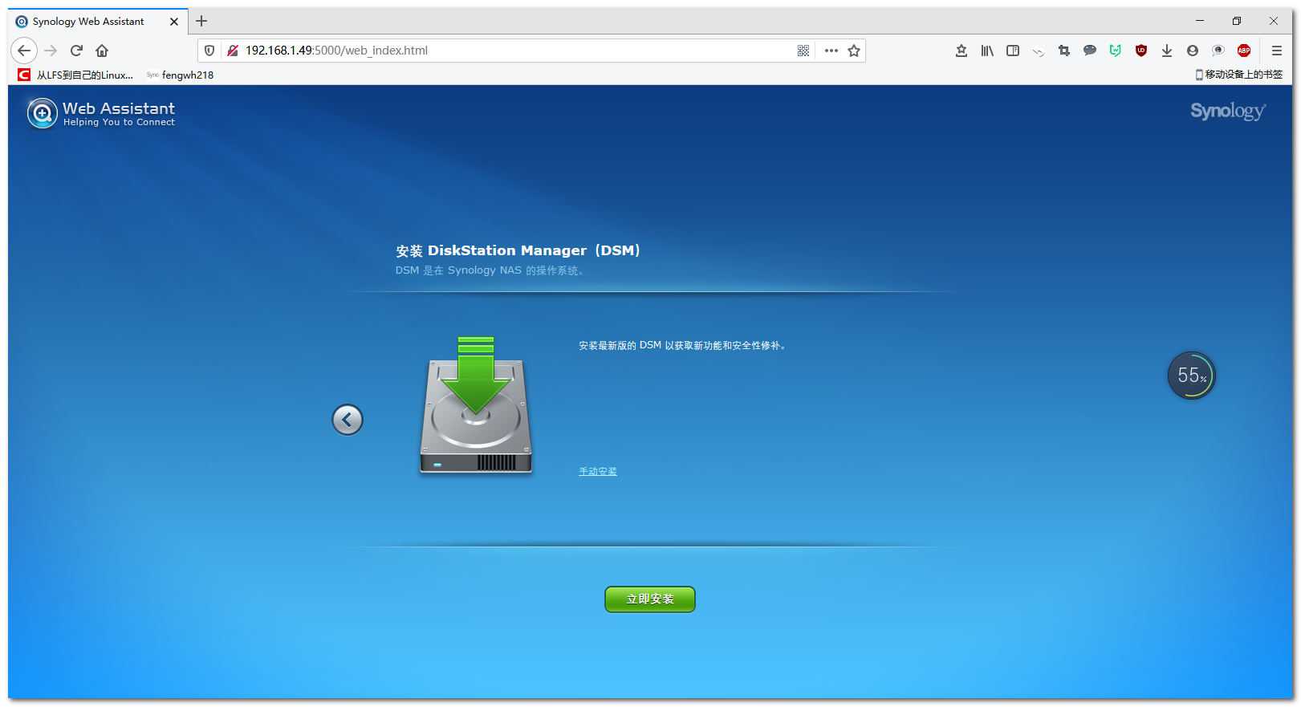Go to the browser Home page
1301x707 pixels.
coord(102,51)
